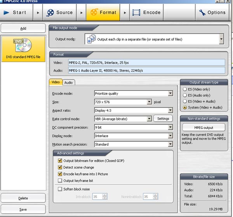Switch to the Audio tab

point(68,83)
